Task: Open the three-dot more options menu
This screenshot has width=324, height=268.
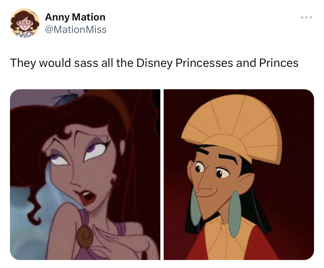Action: tap(307, 17)
